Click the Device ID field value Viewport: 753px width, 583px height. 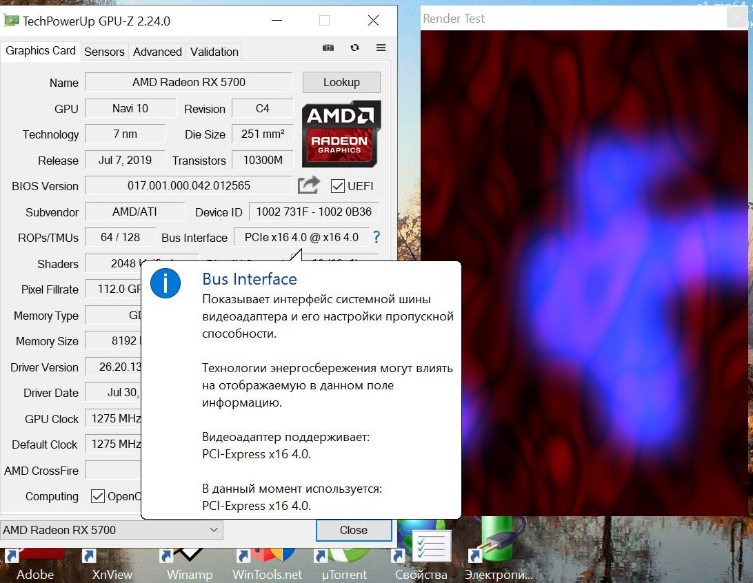314,212
